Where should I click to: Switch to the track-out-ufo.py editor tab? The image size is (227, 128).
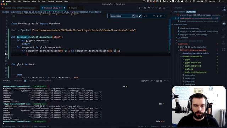point(53,8)
